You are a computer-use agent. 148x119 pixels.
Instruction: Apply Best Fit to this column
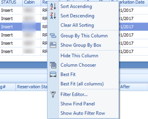tap(83, 74)
